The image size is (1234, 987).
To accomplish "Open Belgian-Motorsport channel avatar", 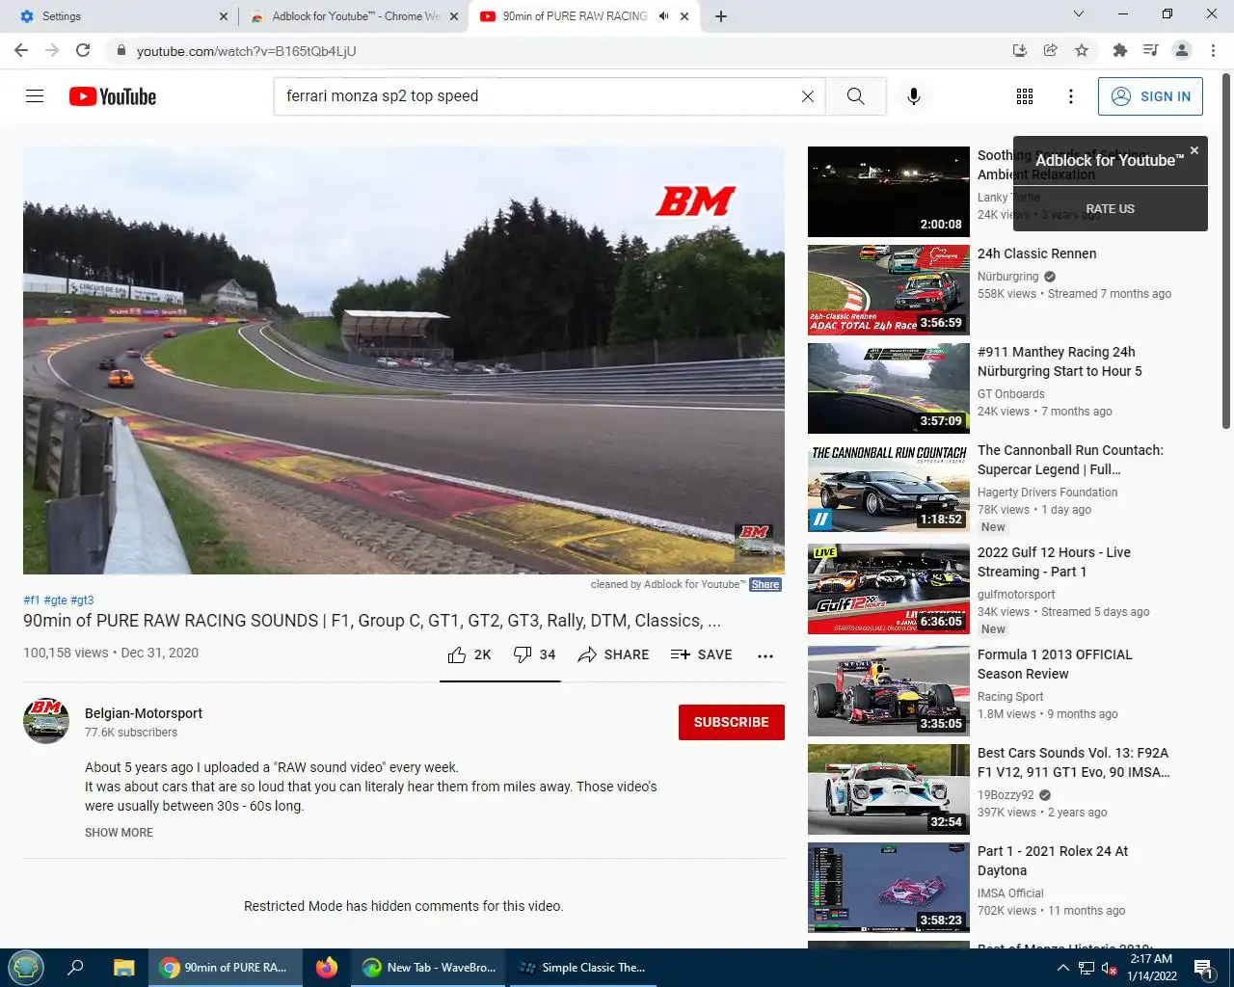I will point(46,721).
